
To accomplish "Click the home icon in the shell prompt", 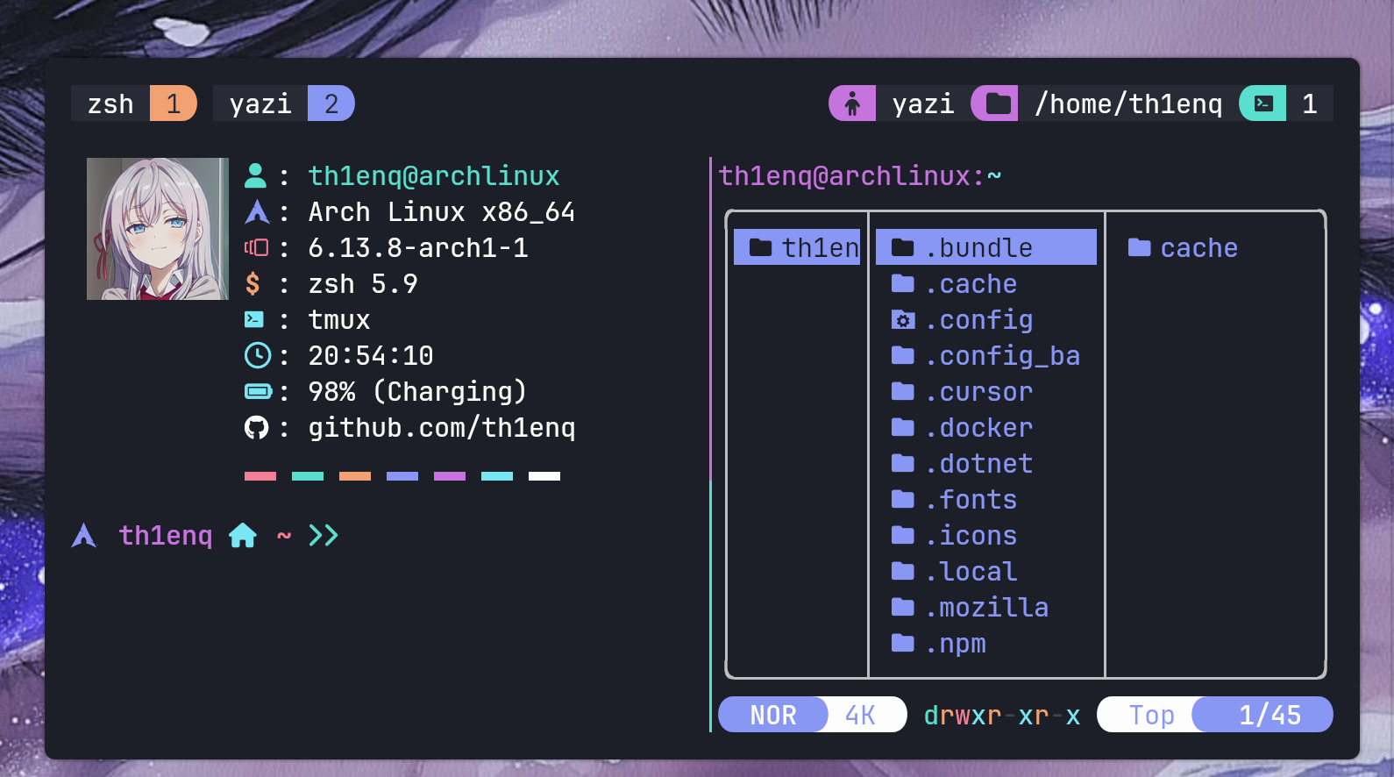I will coord(243,535).
